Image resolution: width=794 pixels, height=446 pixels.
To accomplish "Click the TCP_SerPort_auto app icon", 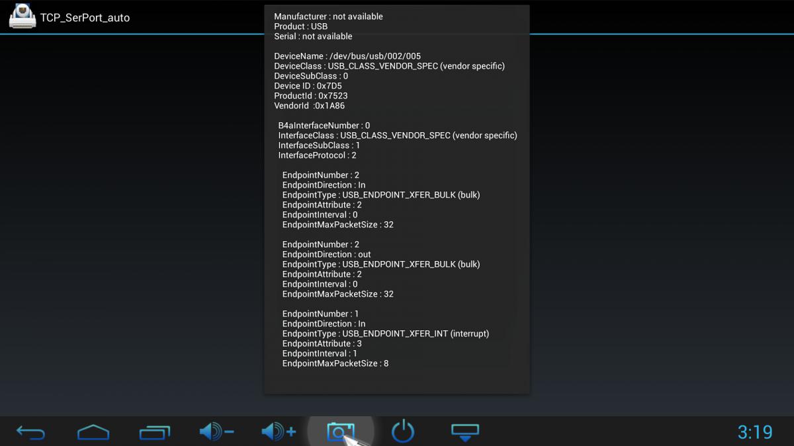I will pos(22,17).
